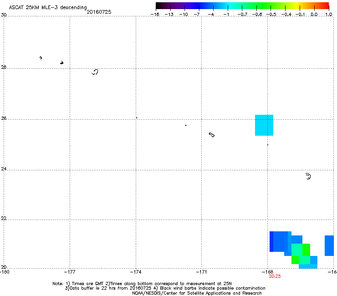Click the island outline just below 28N
Image resolution: width=337 pixels, height=296 pixels.
pyautogui.click(x=95, y=72)
